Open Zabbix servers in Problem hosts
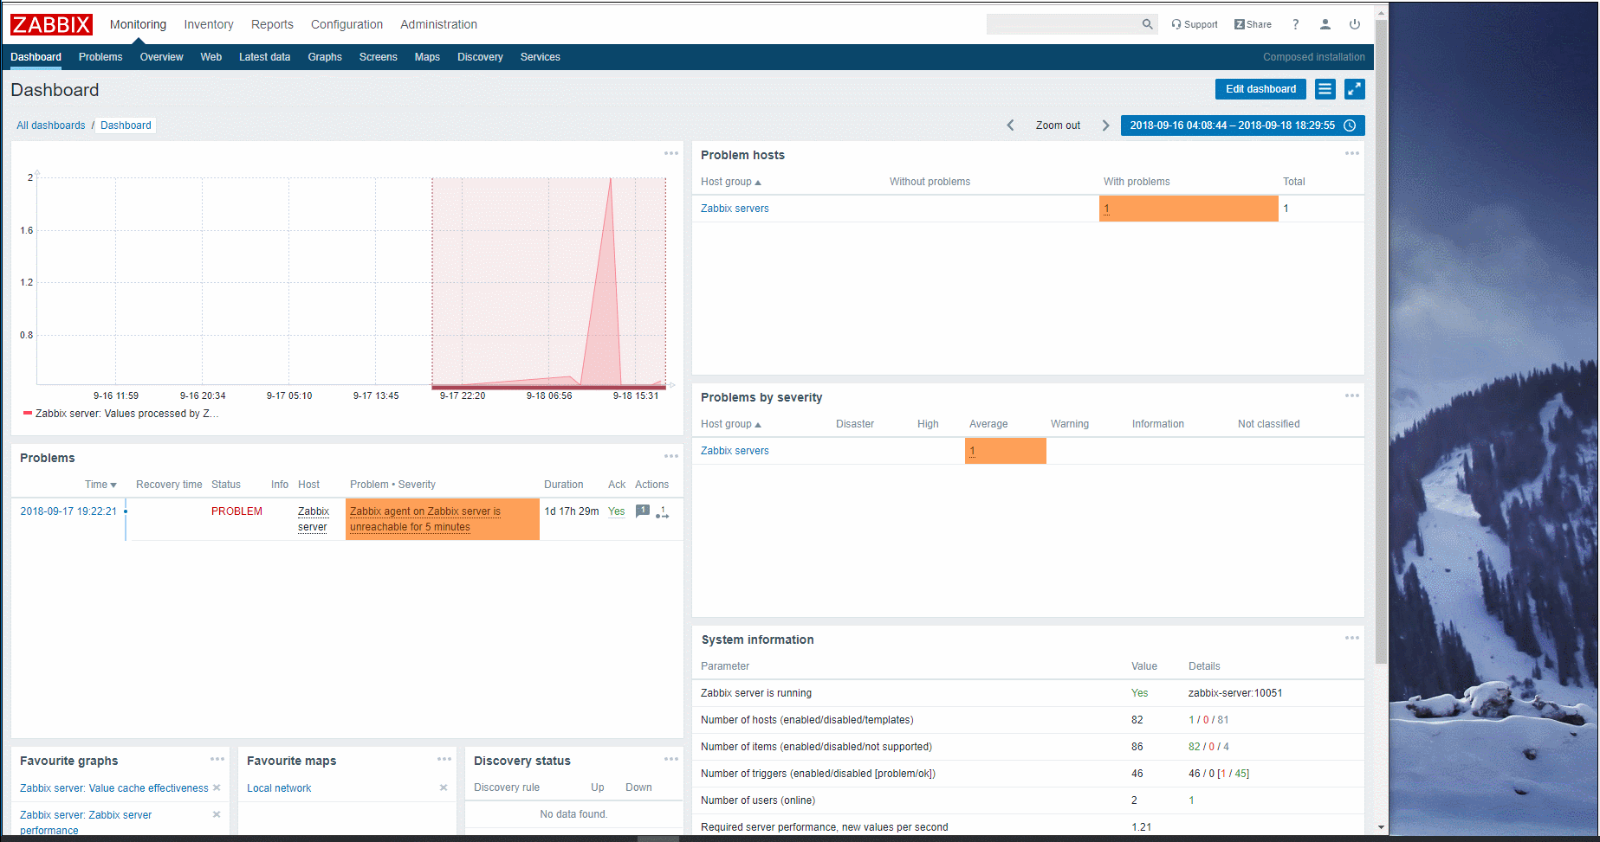 [735, 209]
